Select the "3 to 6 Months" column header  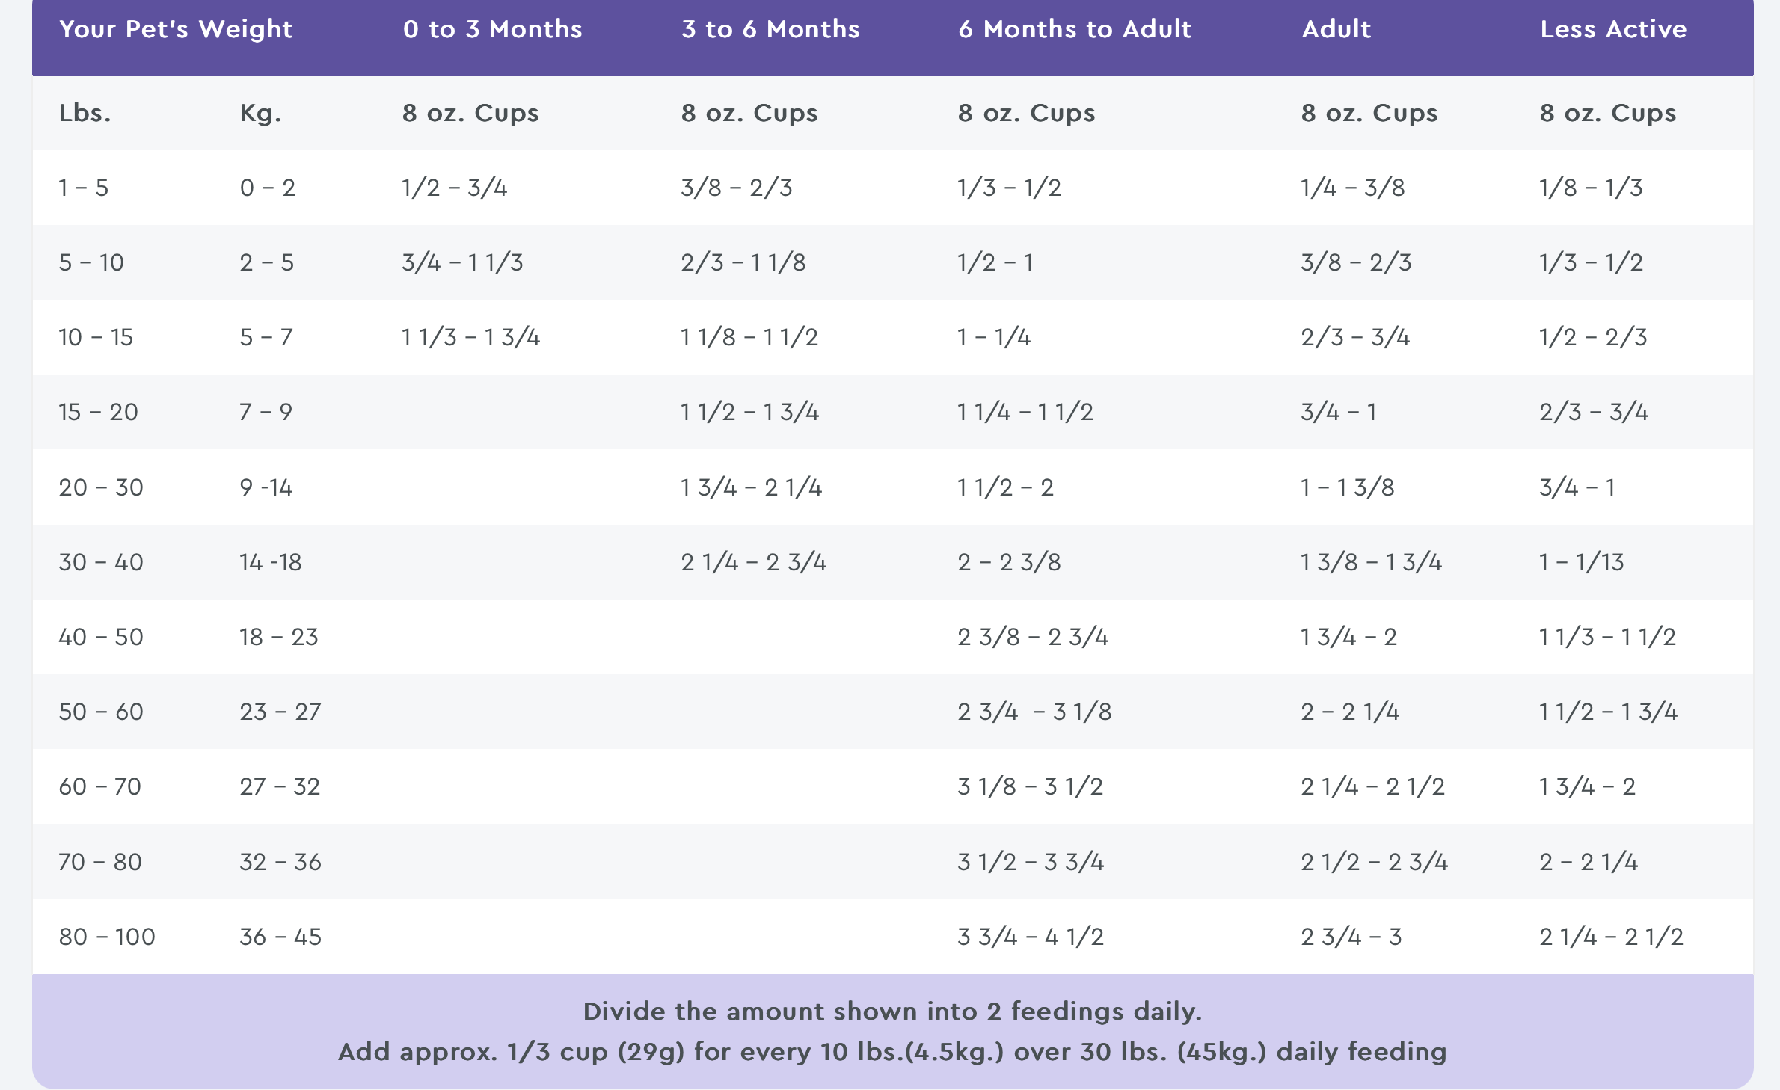click(x=770, y=29)
